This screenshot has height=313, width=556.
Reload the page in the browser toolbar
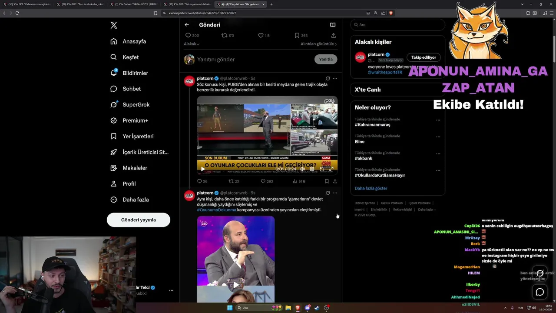coord(17,13)
